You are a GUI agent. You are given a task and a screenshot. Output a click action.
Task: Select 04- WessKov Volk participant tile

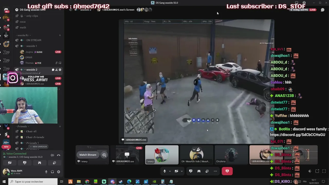point(196,155)
